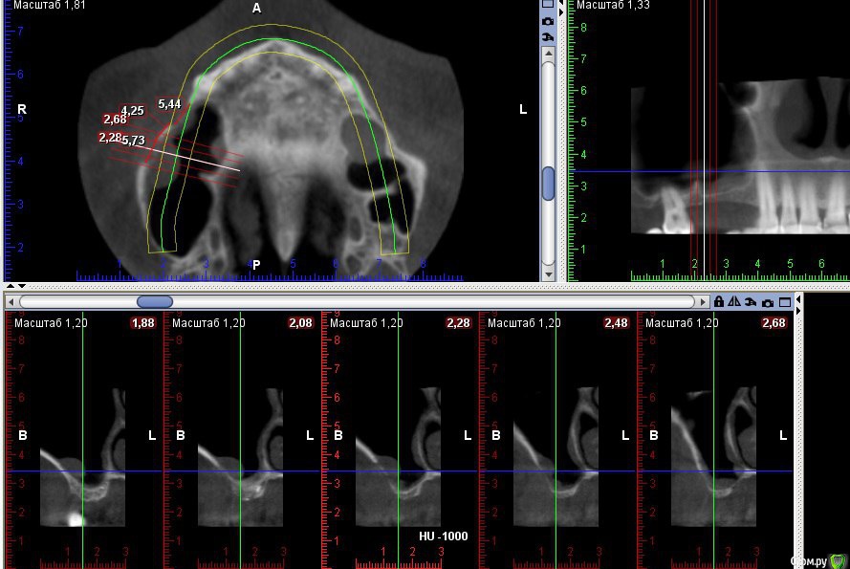
Task: Click horizontal scrollbar left arrow button
Action: point(11,301)
